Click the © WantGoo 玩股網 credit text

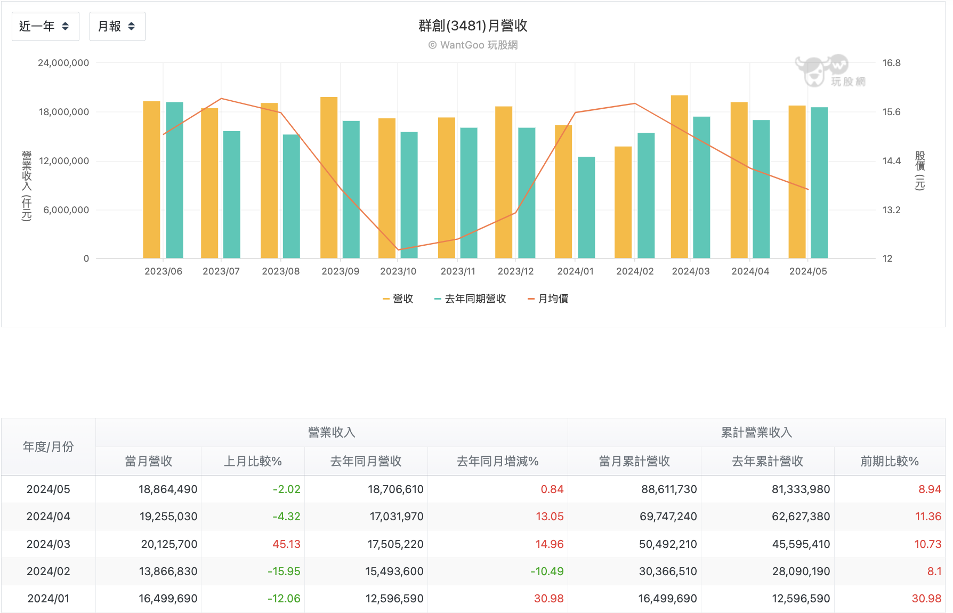coord(473,45)
